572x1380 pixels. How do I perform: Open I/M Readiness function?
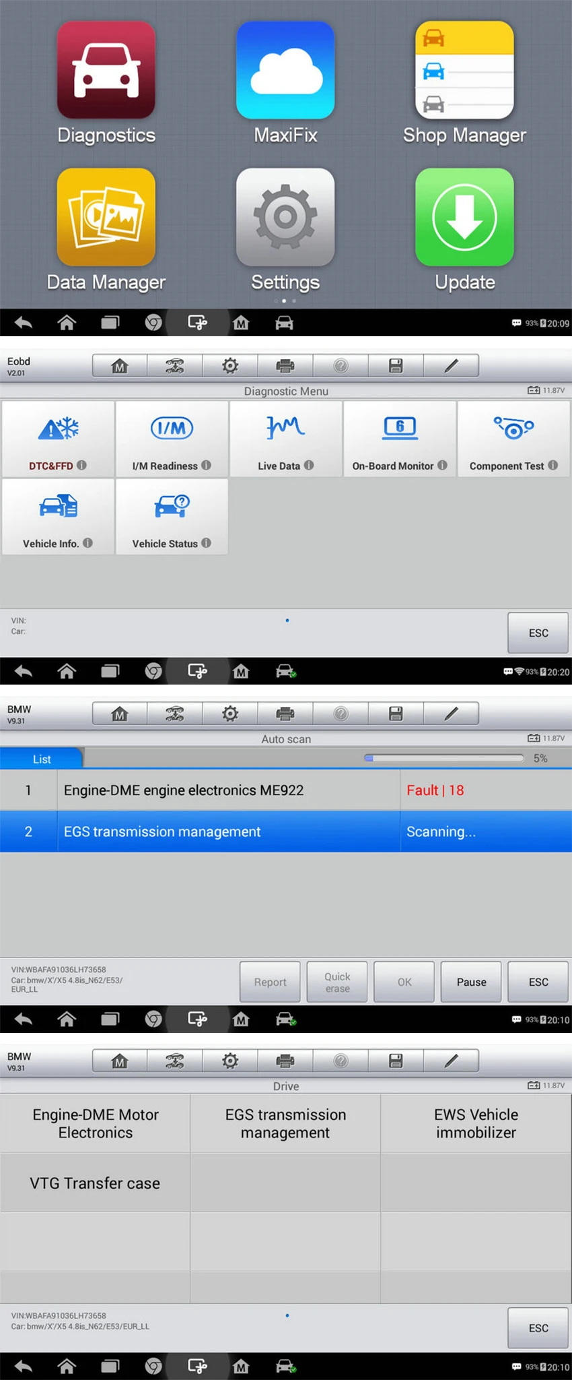click(x=172, y=439)
